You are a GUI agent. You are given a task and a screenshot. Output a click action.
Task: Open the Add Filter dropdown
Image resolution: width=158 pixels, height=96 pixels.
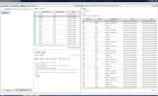click(x=6, y=13)
